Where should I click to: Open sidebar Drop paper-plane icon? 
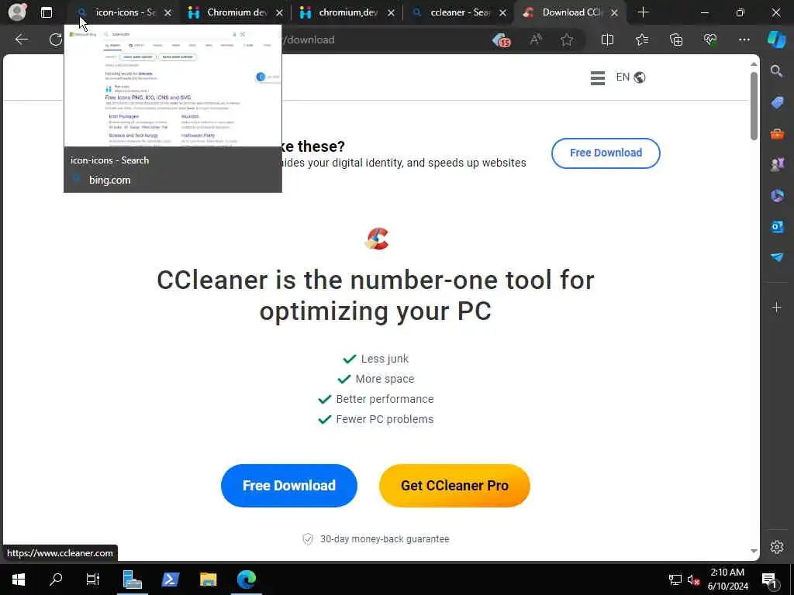point(777,257)
